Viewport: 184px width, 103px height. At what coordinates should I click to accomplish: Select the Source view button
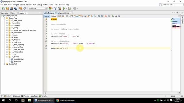click(47, 16)
